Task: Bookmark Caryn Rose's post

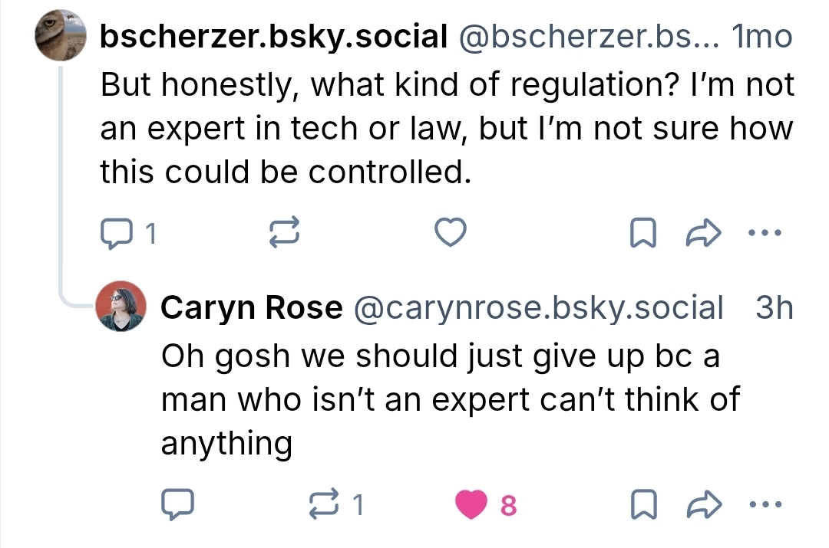Action: 642,504
